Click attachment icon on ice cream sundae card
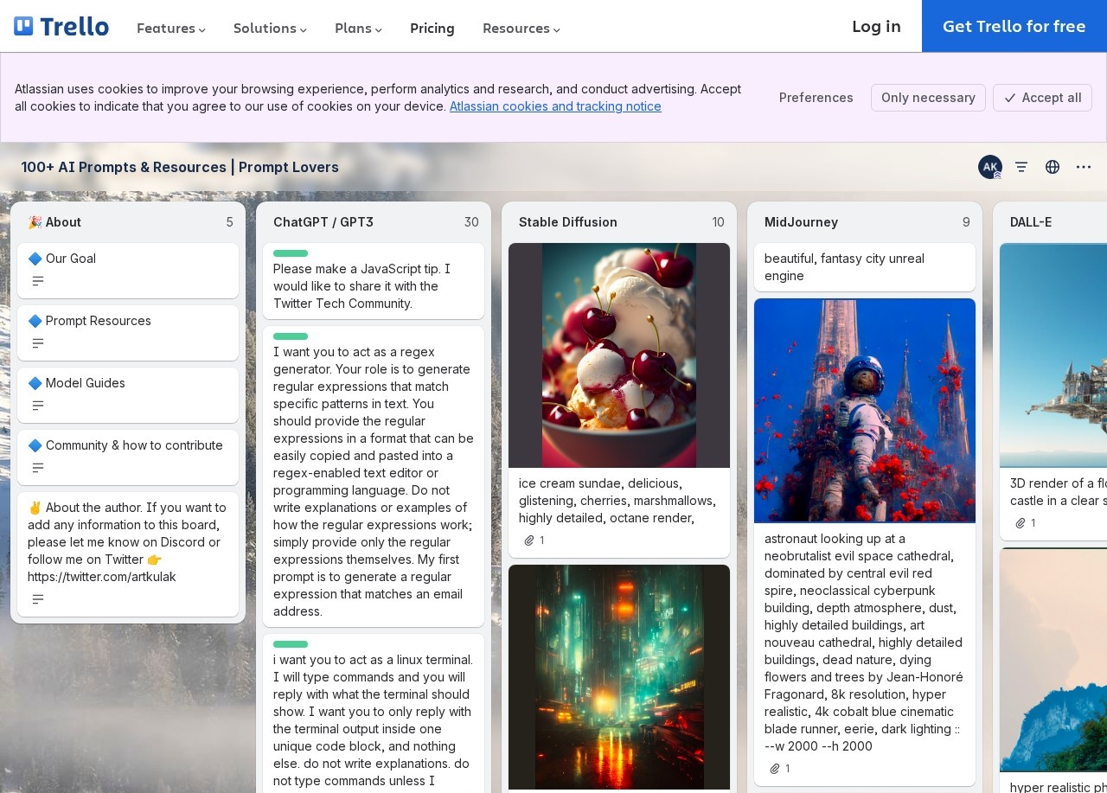Viewport: 1107px width, 793px height. [x=529, y=540]
